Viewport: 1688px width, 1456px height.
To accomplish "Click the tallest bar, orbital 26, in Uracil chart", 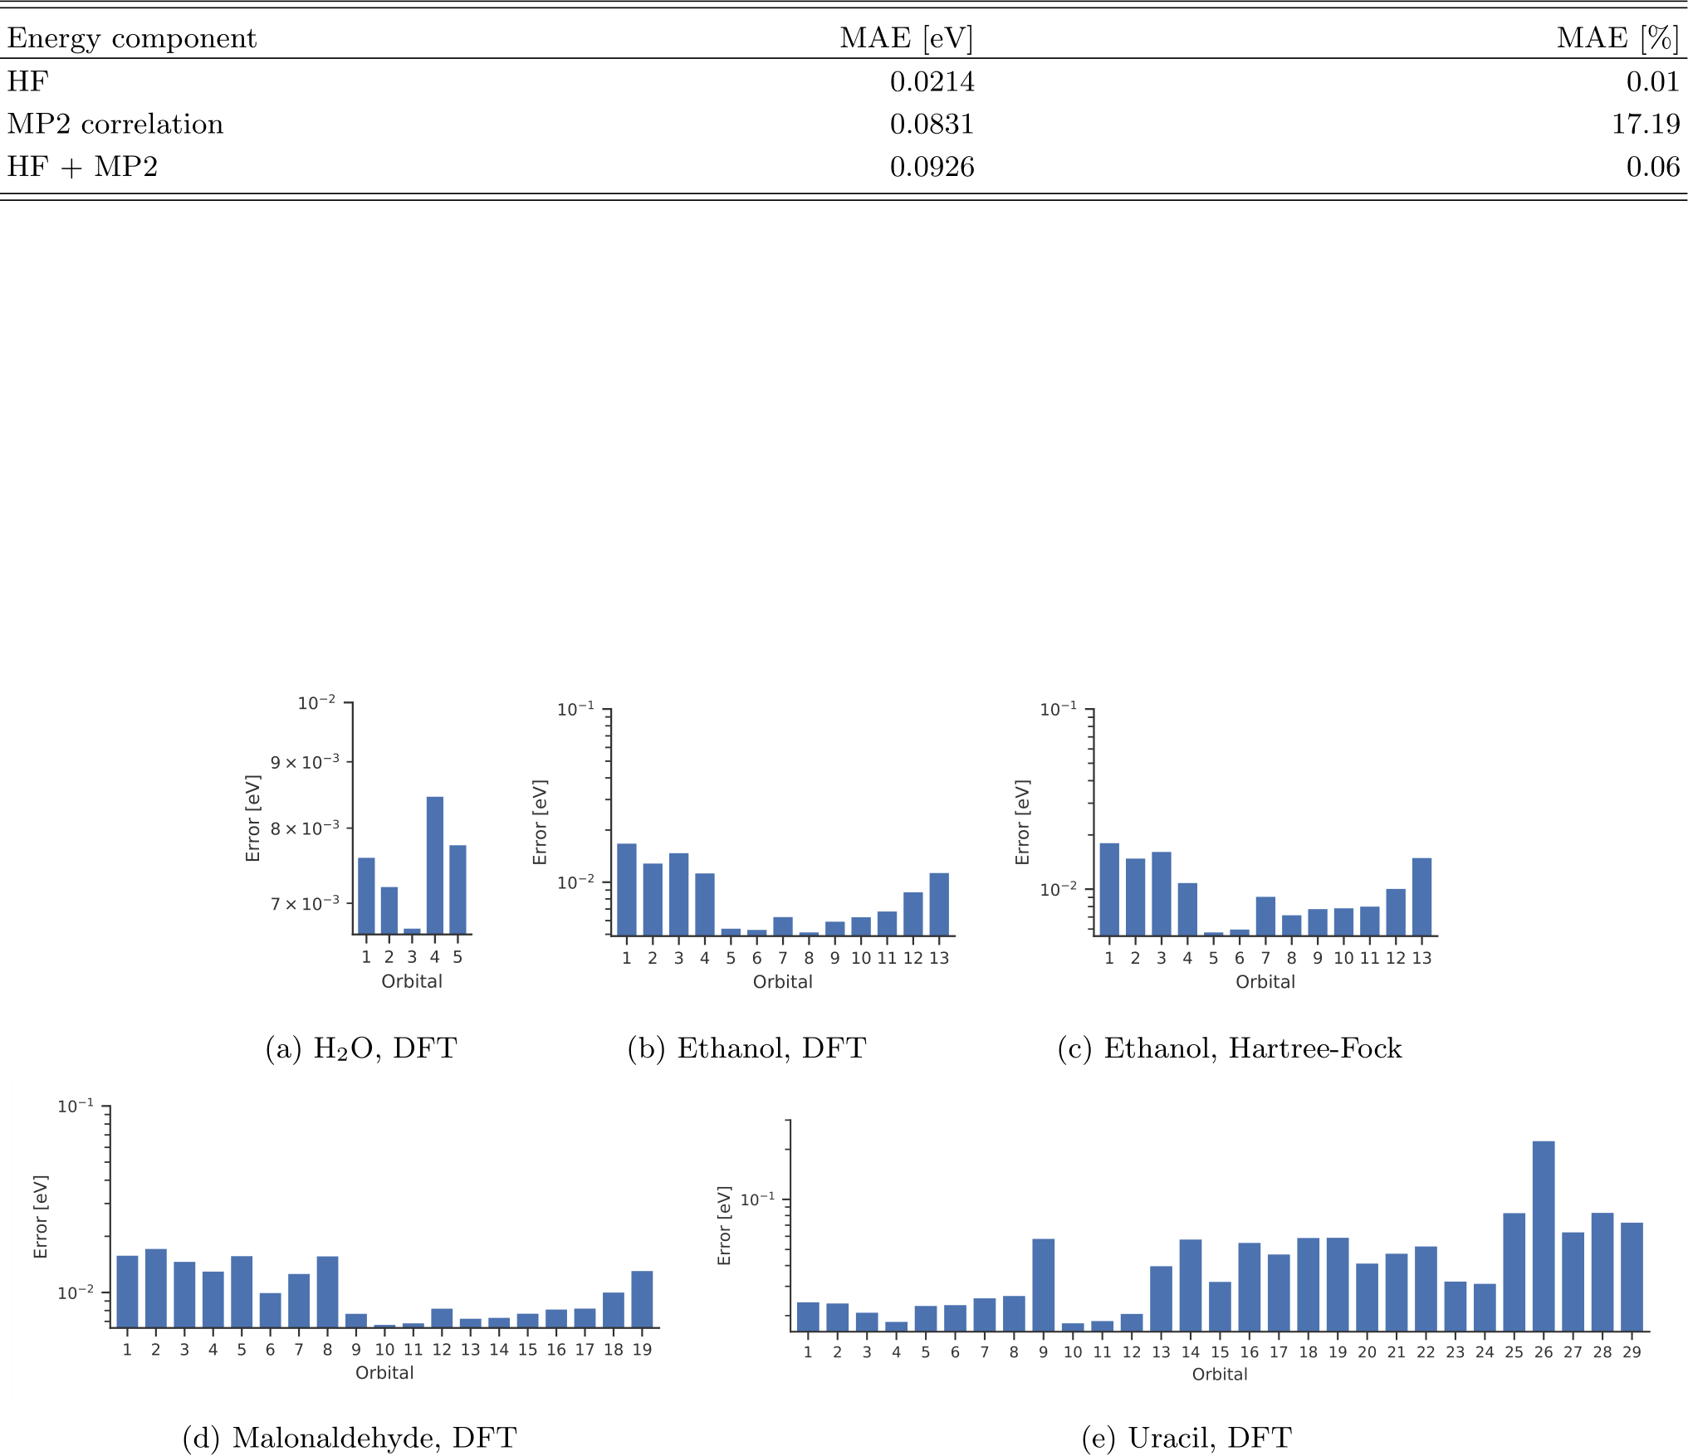I will click(x=1544, y=1237).
